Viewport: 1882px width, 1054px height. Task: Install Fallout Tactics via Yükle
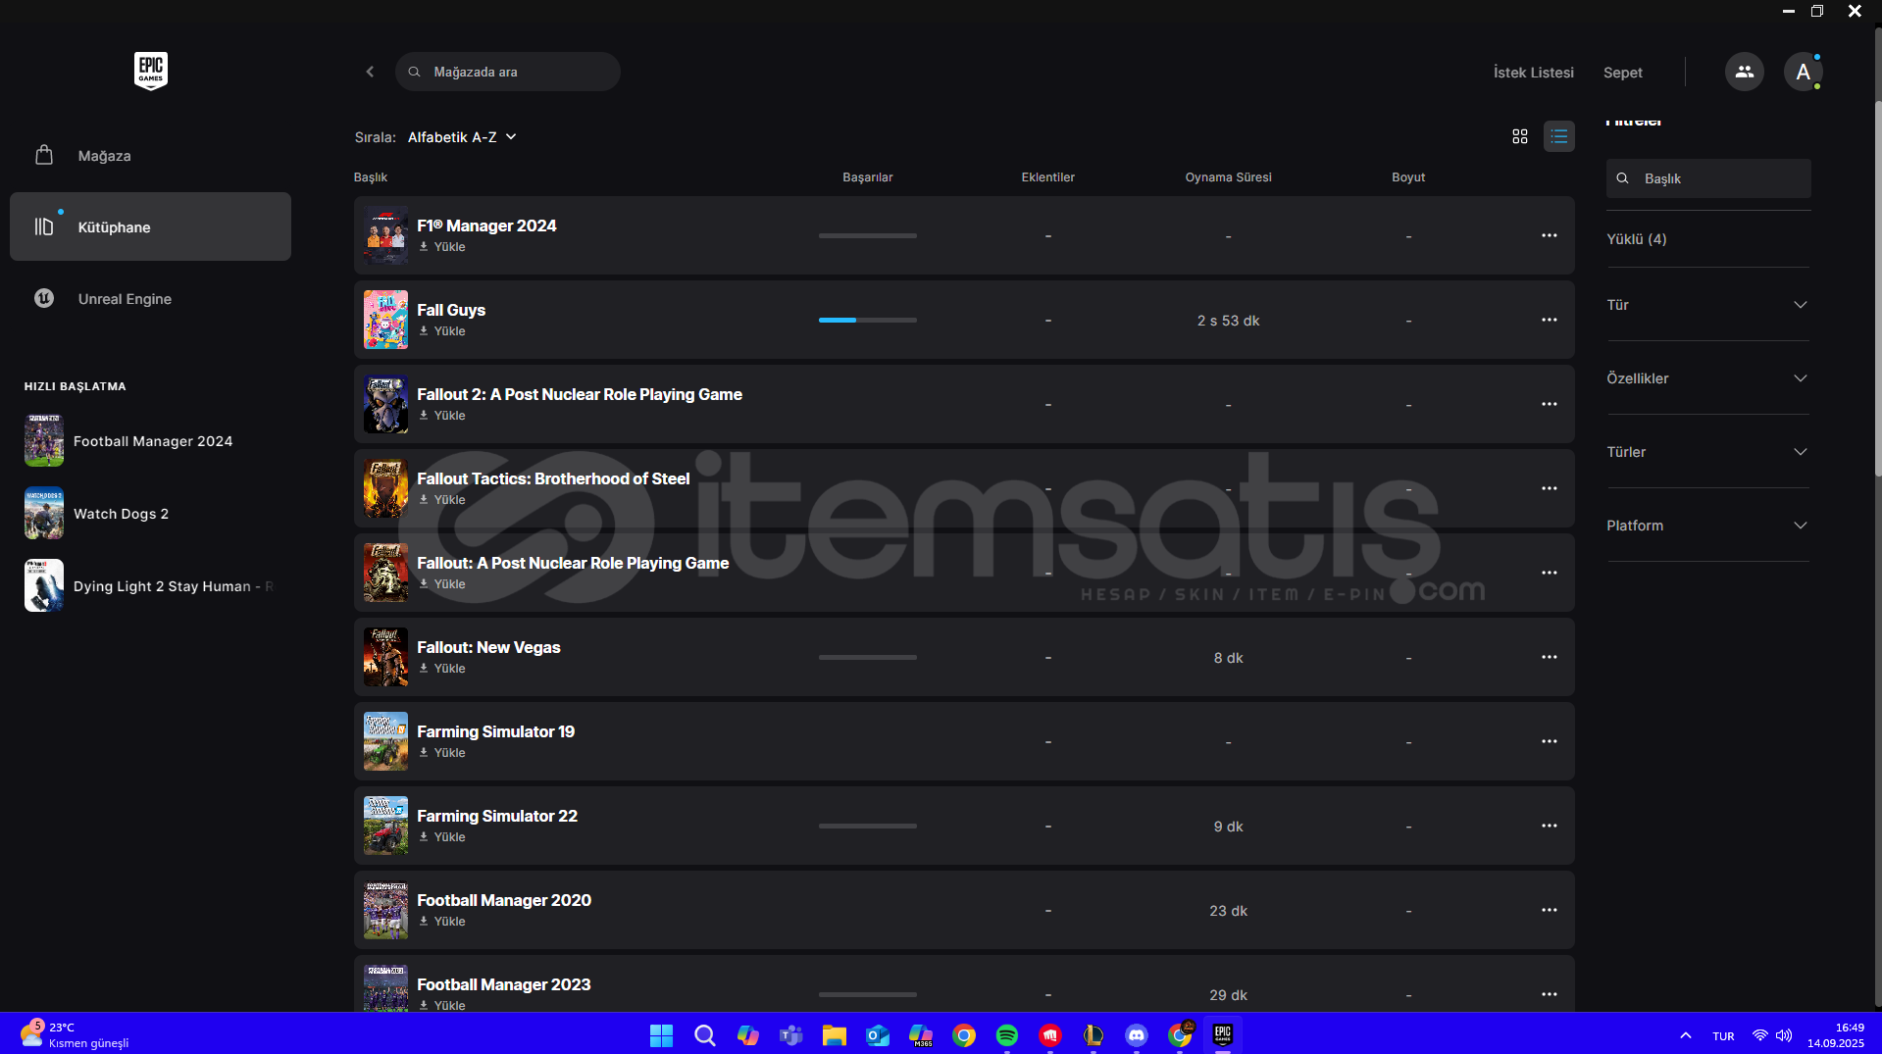pos(442,500)
